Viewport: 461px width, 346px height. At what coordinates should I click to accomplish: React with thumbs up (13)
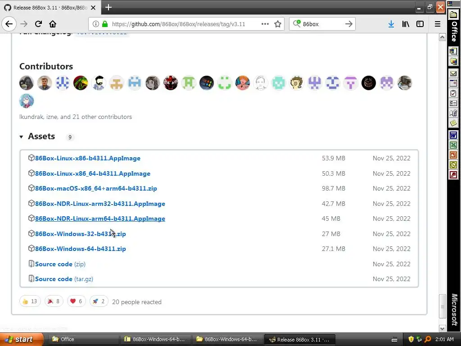click(30, 301)
